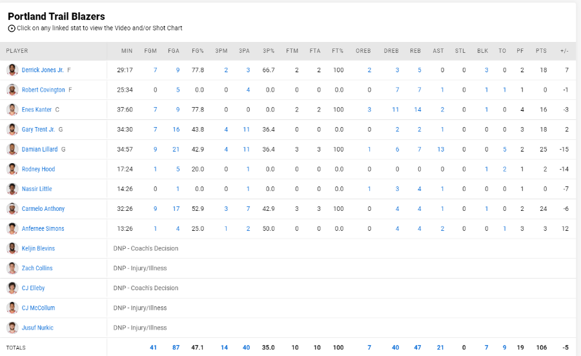Go to Enes Kanter's profile link

point(37,110)
